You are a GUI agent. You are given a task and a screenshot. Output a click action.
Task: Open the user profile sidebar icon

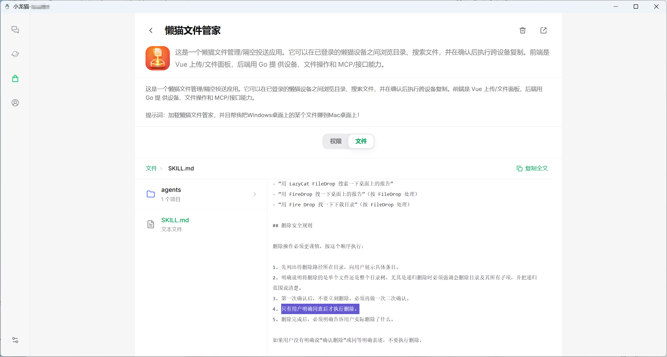point(15,103)
